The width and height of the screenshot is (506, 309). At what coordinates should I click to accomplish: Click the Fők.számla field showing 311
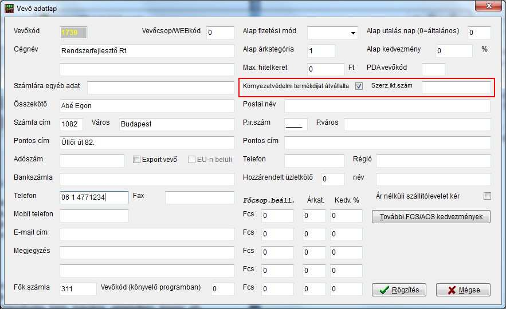[x=78, y=289]
